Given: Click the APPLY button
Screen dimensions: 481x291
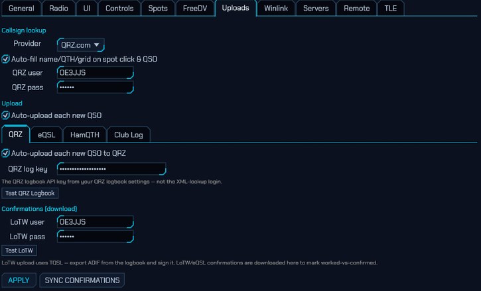Looking at the screenshot, I should point(19,280).
